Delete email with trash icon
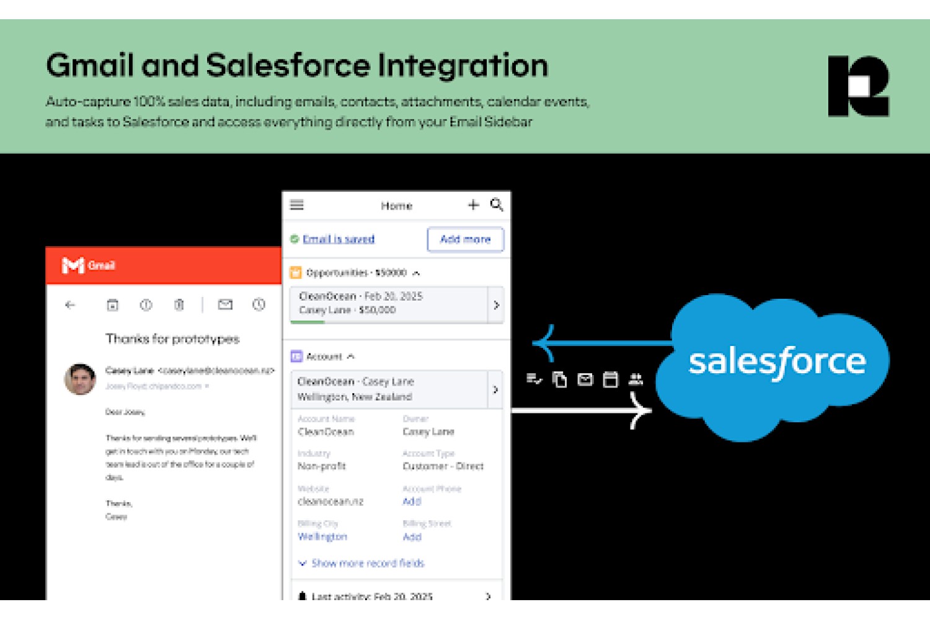Screen dimensions: 930x620 [x=179, y=304]
